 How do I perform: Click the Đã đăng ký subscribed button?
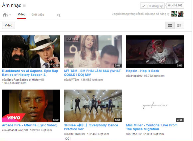[152, 6]
